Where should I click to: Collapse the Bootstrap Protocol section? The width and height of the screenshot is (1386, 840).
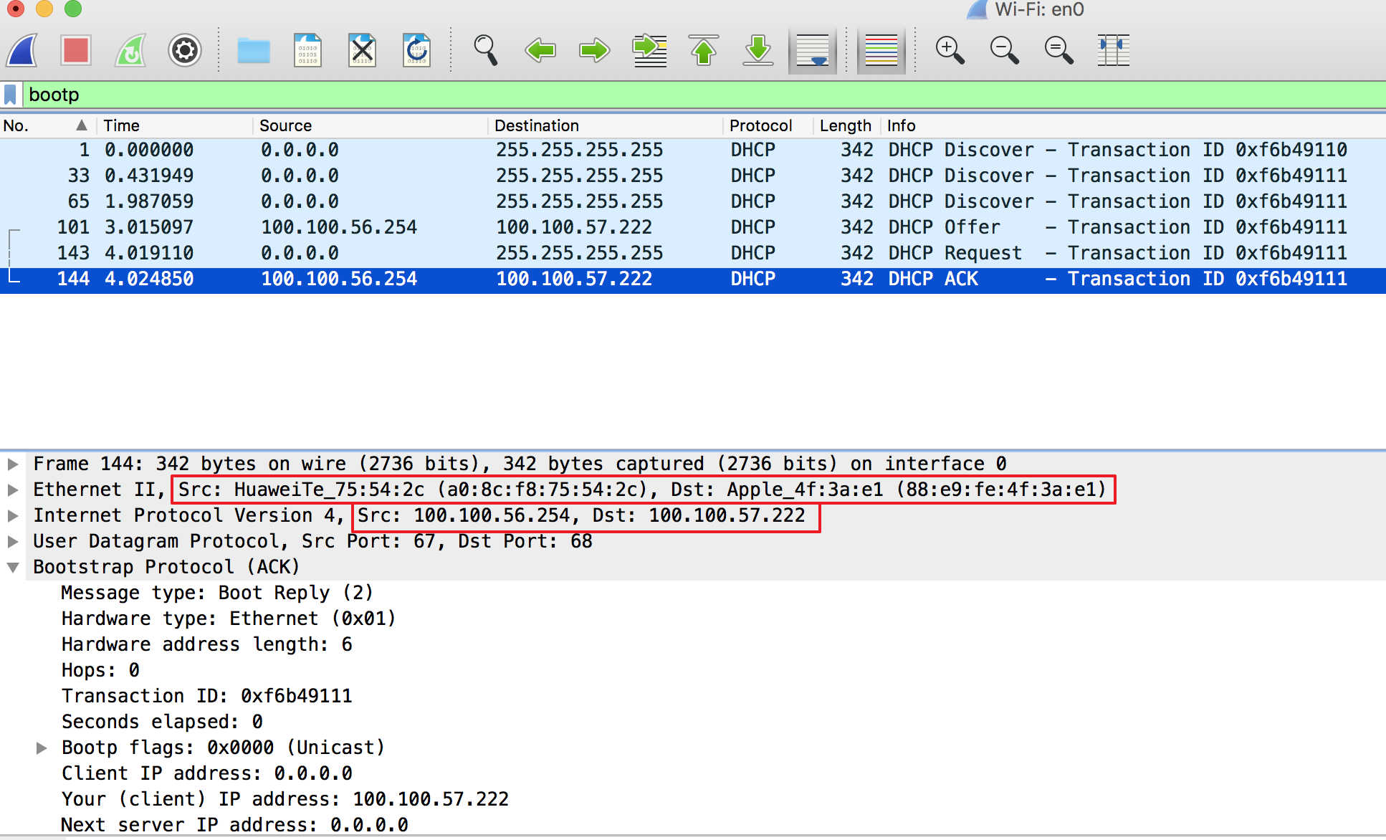(12, 566)
